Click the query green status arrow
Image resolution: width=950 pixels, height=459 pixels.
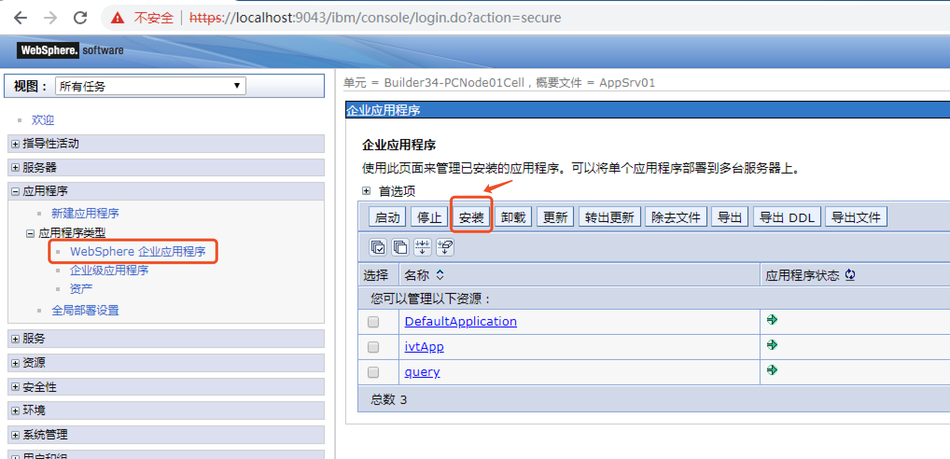[x=772, y=370]
